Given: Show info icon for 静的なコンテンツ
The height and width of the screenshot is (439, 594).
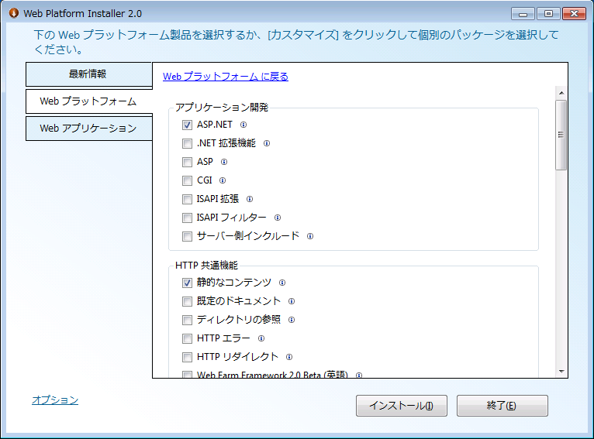Looking at the screenshot, I should click(281, 283).
